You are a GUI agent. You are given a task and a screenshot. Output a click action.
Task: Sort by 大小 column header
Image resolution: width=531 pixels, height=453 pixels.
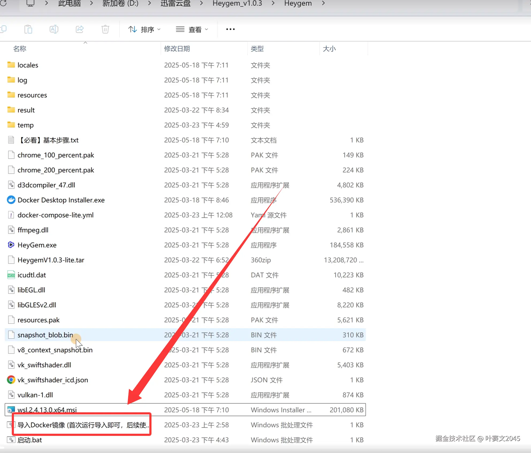pyautogui.click(x=329, y=49)
